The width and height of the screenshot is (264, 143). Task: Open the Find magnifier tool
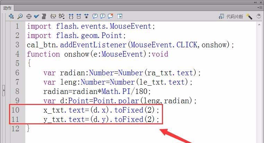pos(20,16)
